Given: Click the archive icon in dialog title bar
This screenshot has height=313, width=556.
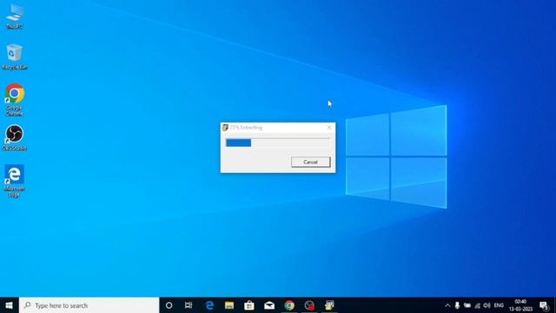Looking at the screenshot, I should (225, 128).
